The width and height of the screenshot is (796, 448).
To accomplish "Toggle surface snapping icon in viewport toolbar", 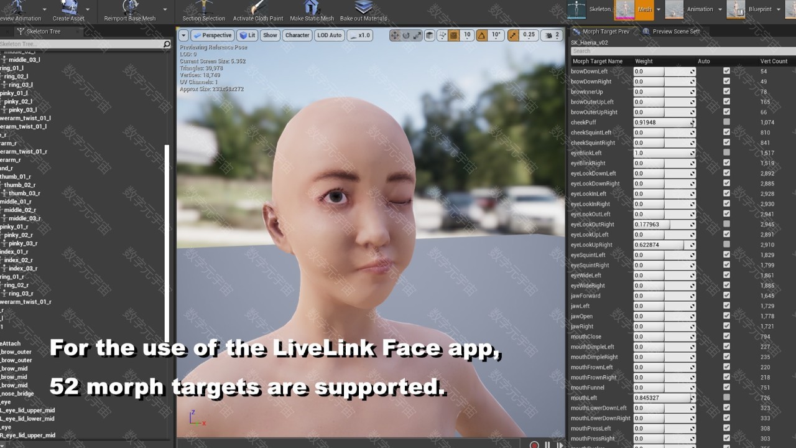I will click(443, 35).
